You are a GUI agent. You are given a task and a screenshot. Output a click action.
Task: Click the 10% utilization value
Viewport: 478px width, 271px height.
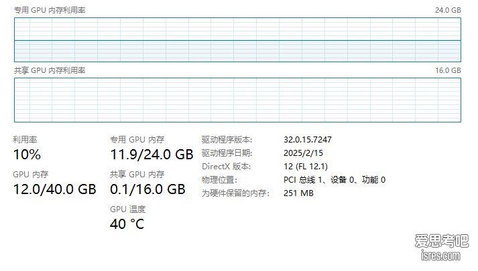pos(27,155)
